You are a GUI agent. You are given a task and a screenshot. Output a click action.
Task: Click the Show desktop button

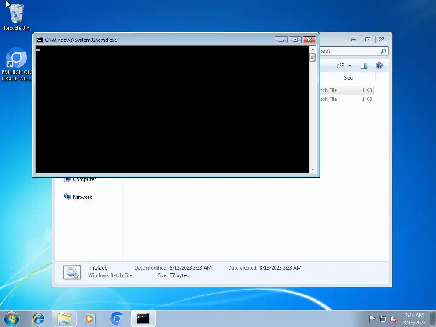[x=433, y=318]
